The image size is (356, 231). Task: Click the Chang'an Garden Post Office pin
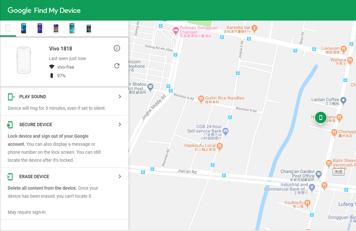(x=319, y=174)
